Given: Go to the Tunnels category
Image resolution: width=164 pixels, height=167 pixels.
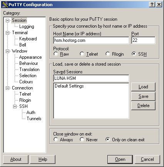Looking at the screenshot, I should [x=34, y=119].
